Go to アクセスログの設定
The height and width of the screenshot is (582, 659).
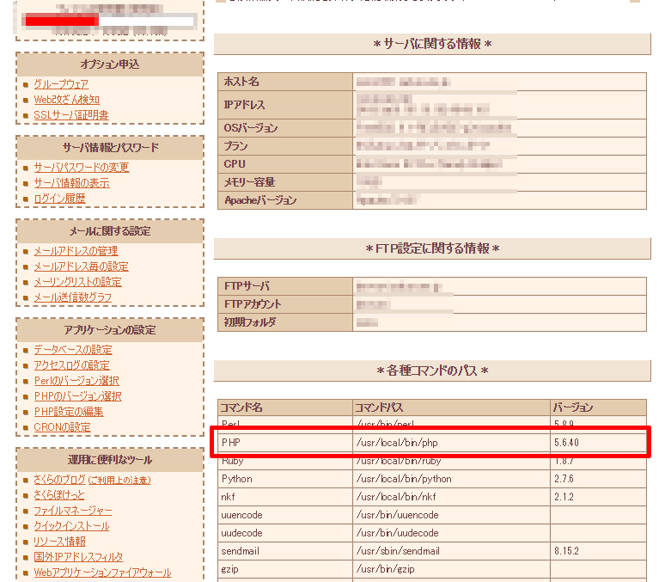point(71,365)
